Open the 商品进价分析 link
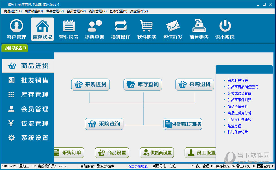 coord(238,107)
